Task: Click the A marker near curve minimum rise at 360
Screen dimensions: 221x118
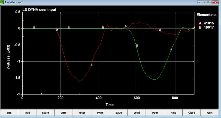Action: (91, 65)
